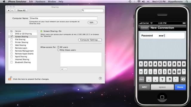The image size is (191, 107).
Task: Enable Remote Management checkbox
Action: 11,51
